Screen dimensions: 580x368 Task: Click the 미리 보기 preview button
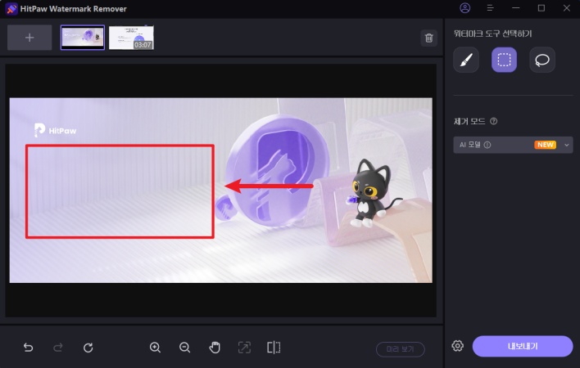coord(401,348)
